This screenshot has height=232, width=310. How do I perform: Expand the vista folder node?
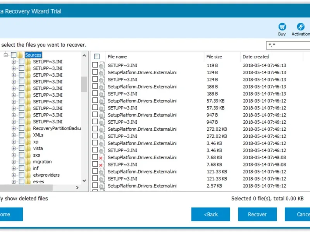(14, 148)
